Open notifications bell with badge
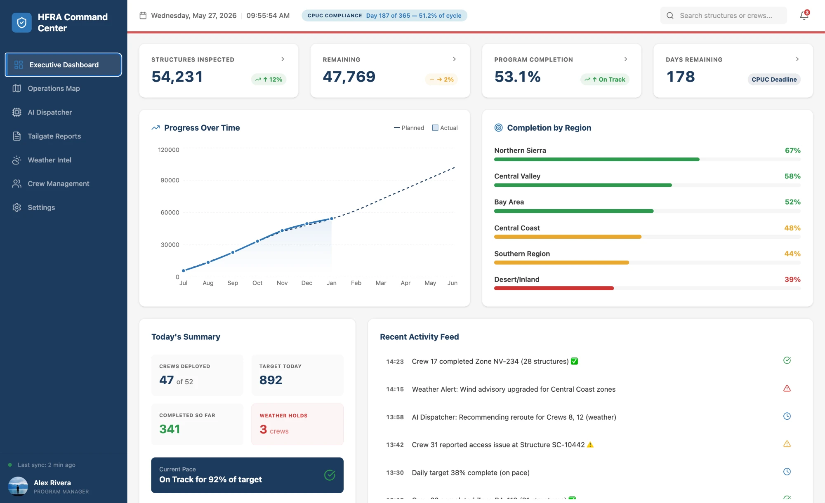The width and height of the screenshot is (825, 503). click(x=804, y=15)
